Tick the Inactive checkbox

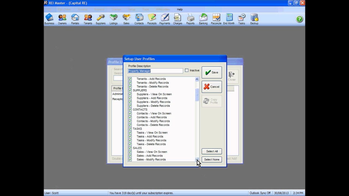187,70
